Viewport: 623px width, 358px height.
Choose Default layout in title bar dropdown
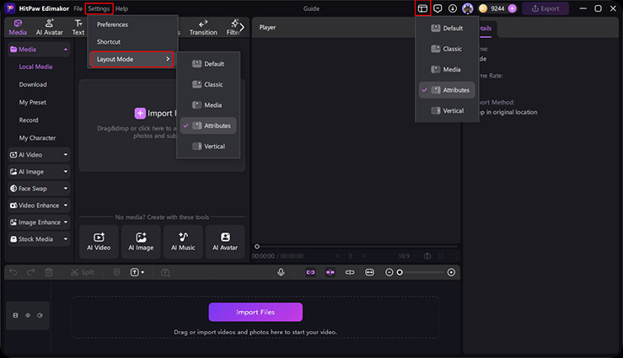click(447, 28)
